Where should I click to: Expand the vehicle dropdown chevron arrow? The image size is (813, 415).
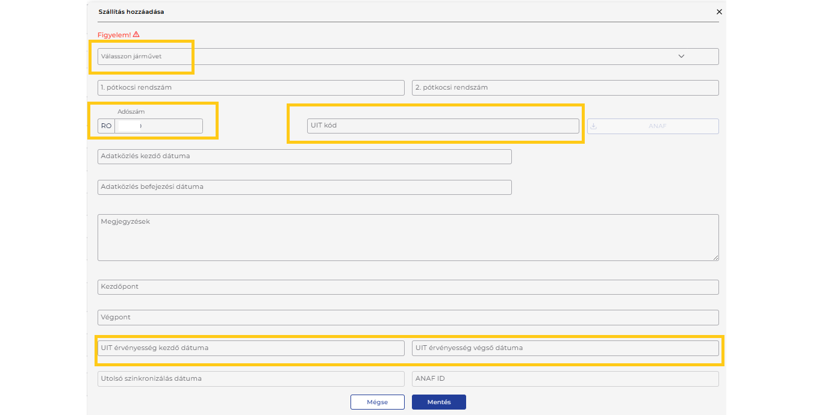point(682,56)
